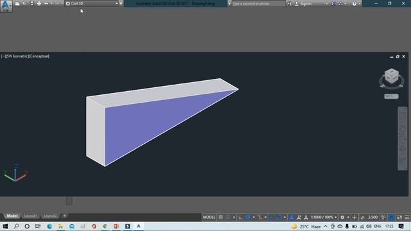Open the Help dropdown arrow

click(x=360, y=4)
